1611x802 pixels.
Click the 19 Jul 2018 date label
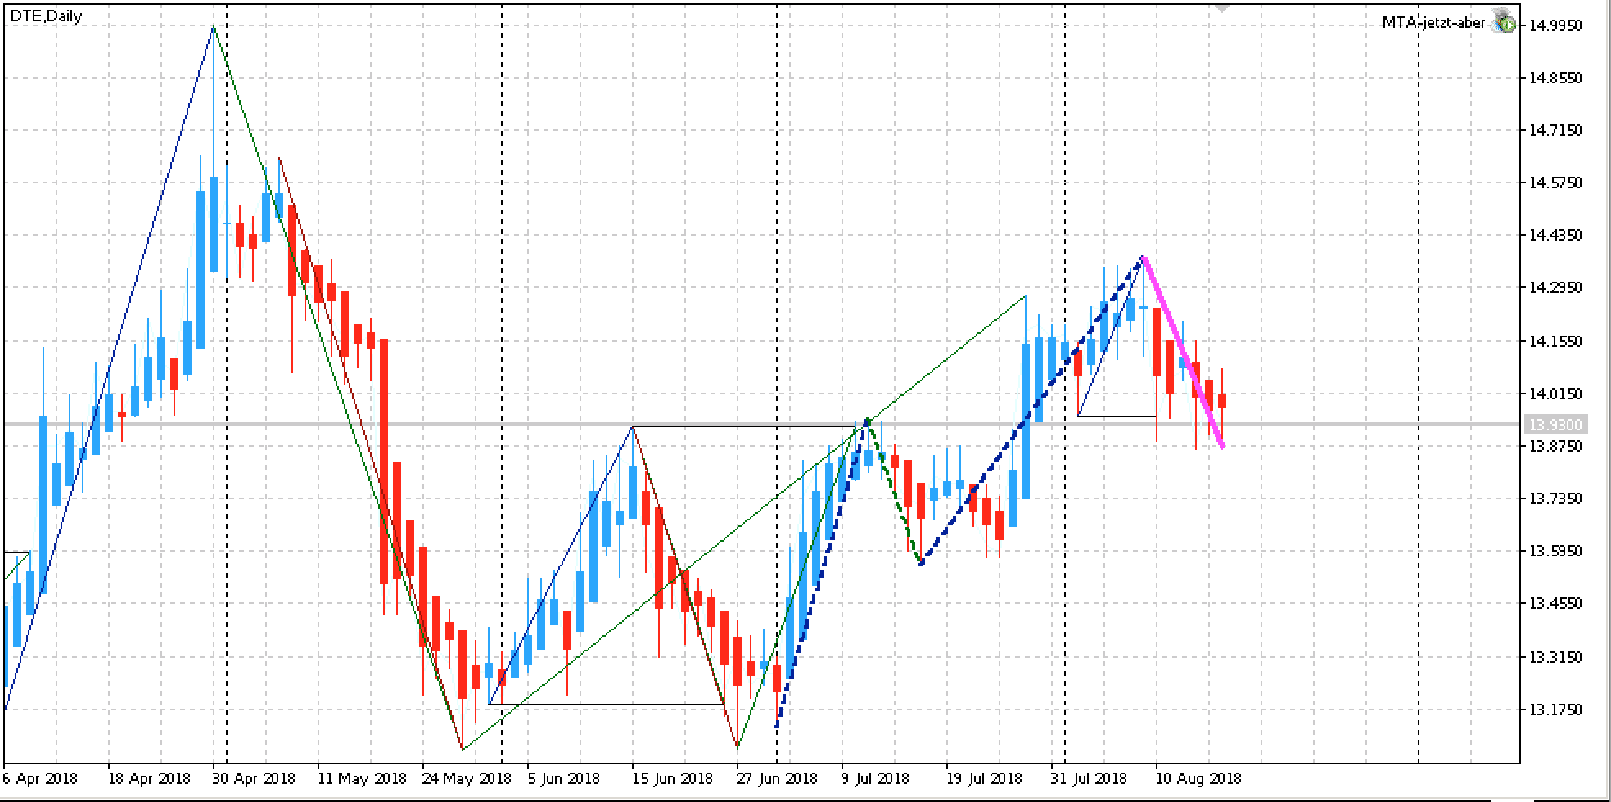[984, 778]
